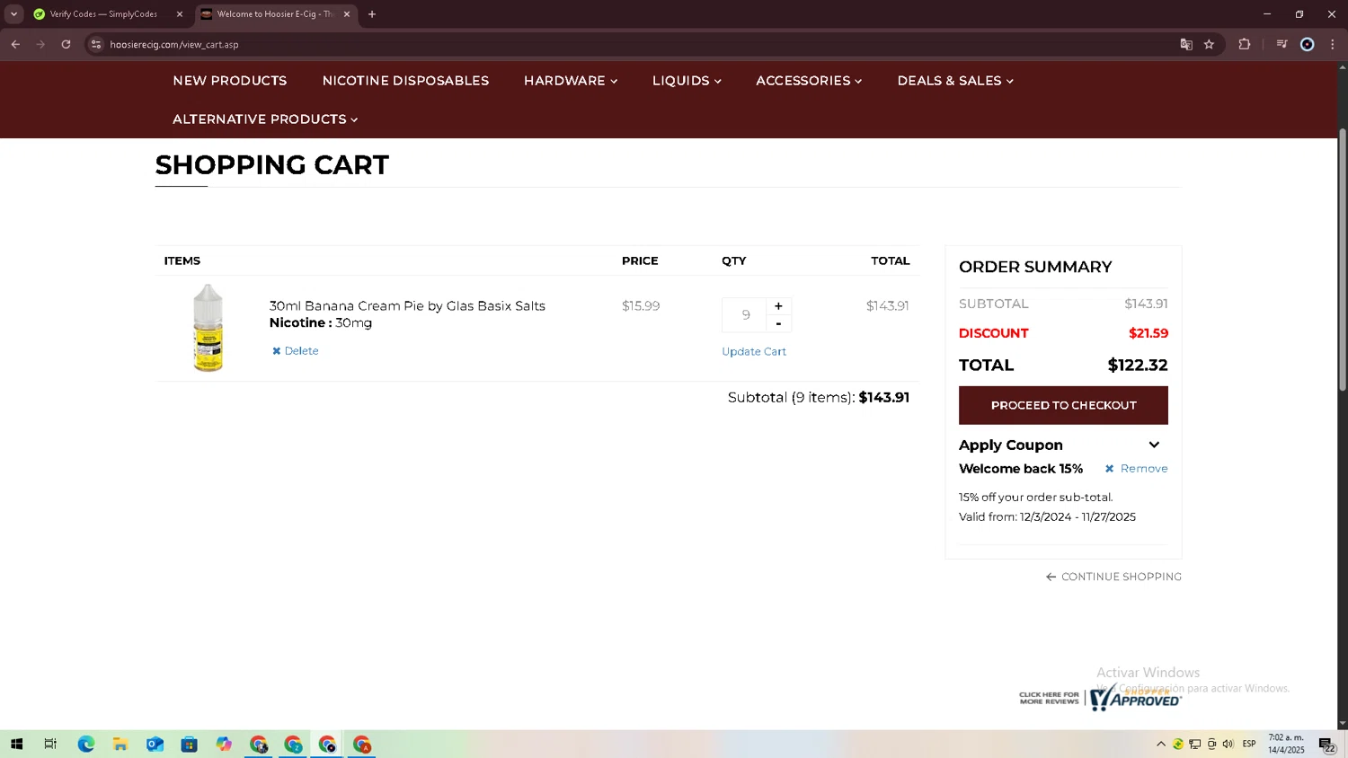Open the Shopper Approved reviews badge

point(1100,698)
